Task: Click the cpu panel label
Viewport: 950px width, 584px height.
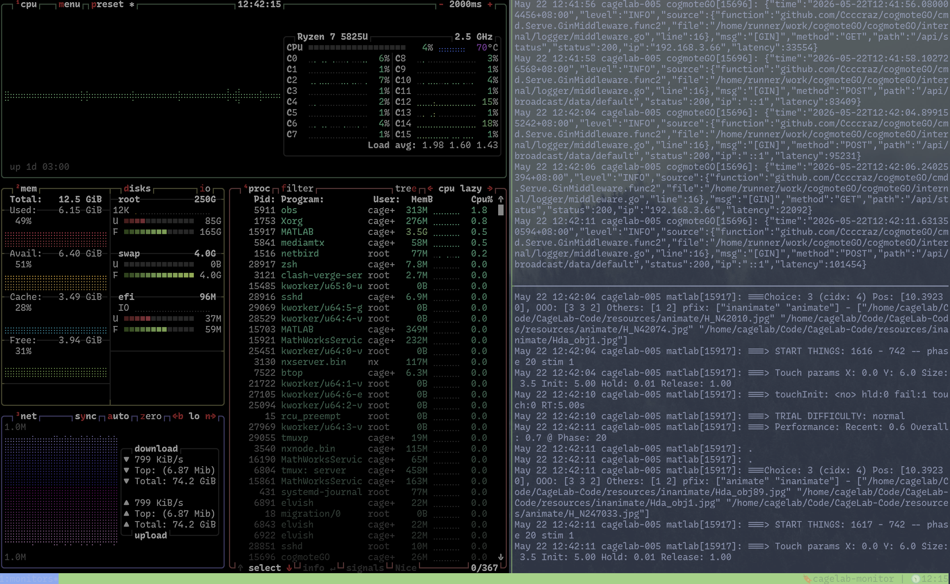Action: coord(29,5)
